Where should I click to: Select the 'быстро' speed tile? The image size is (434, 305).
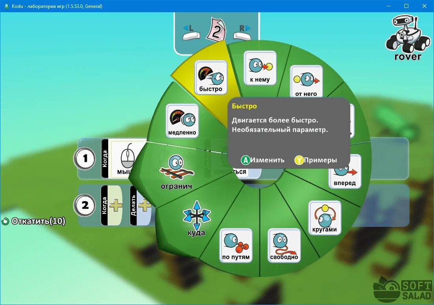tap(210, 78)
